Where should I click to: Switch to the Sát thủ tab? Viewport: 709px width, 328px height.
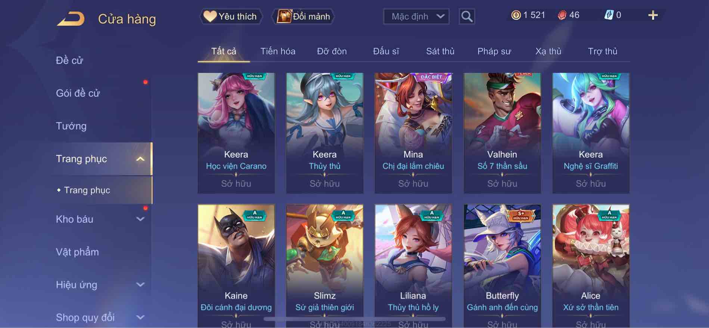tap(440, 51)
